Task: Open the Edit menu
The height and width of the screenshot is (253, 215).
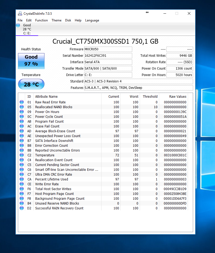Action: point(29,20)
